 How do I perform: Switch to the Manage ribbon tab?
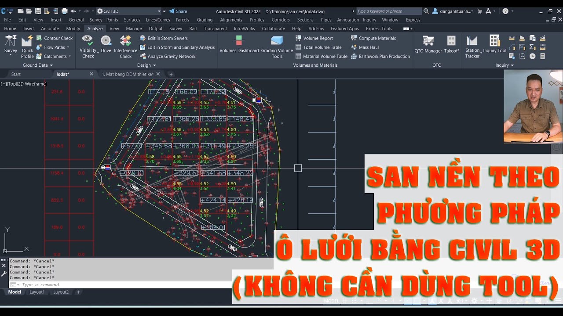point(134,29)
